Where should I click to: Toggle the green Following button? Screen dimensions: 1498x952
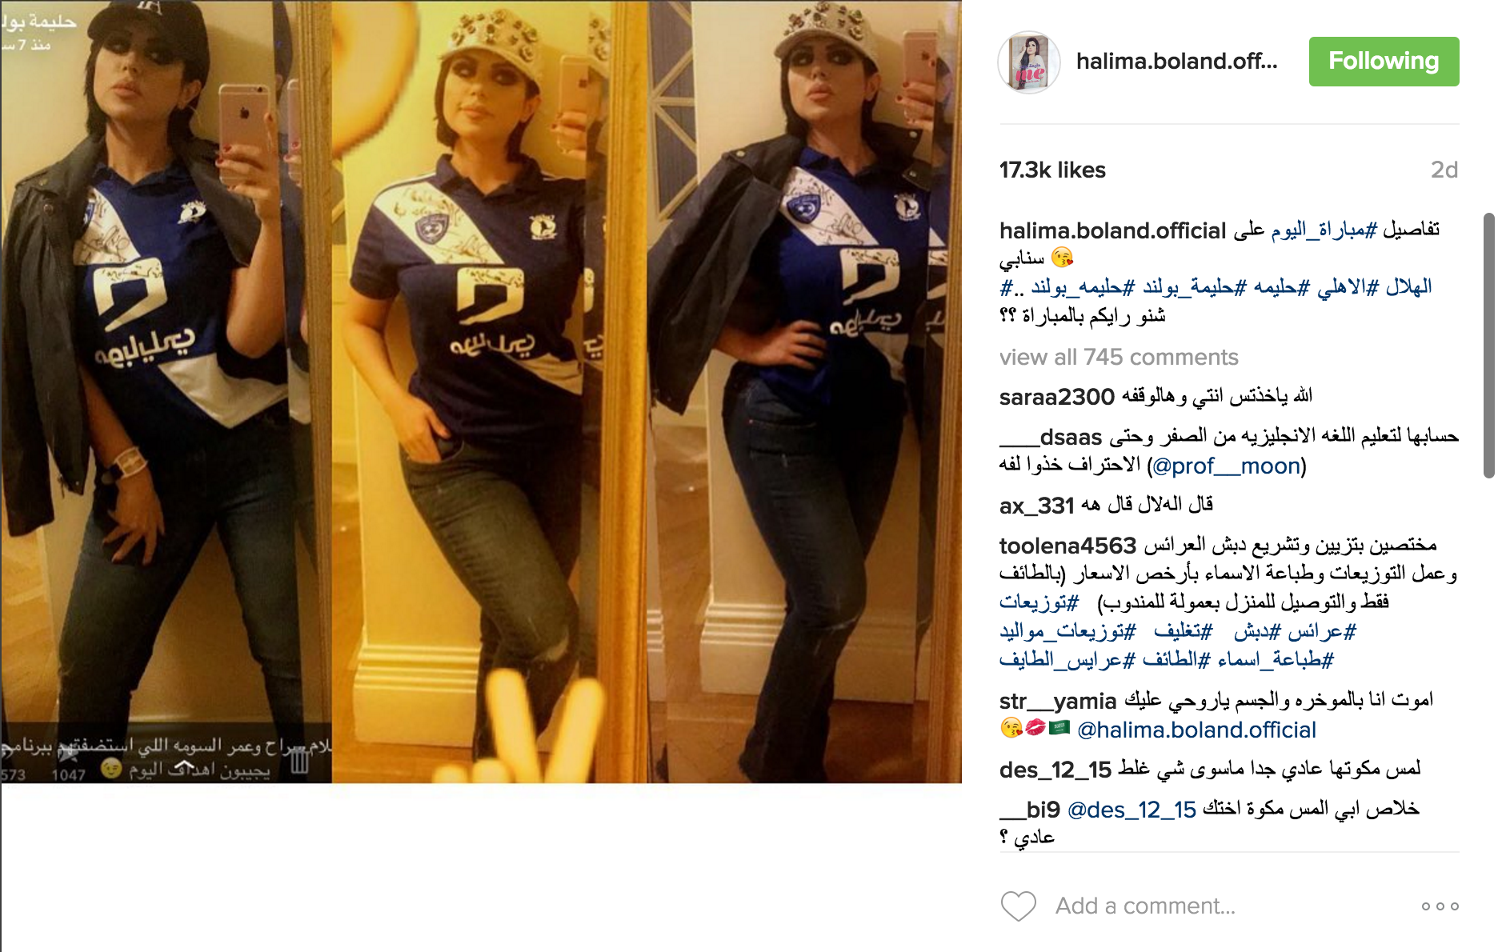point(1384,62)
